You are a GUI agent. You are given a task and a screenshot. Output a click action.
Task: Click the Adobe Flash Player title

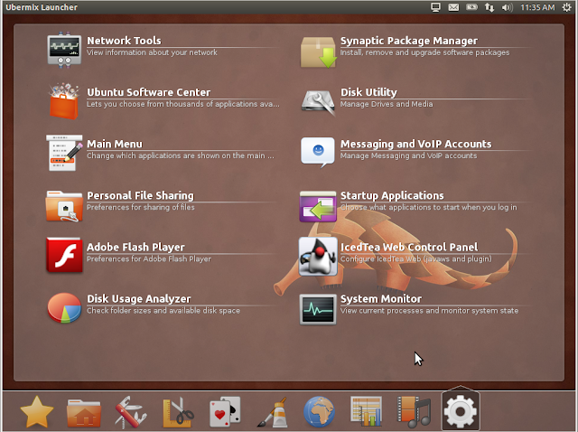click(135, 247)
